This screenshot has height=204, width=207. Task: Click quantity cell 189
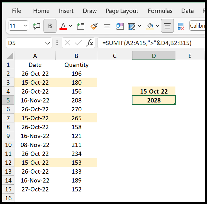tap(76, 180)
